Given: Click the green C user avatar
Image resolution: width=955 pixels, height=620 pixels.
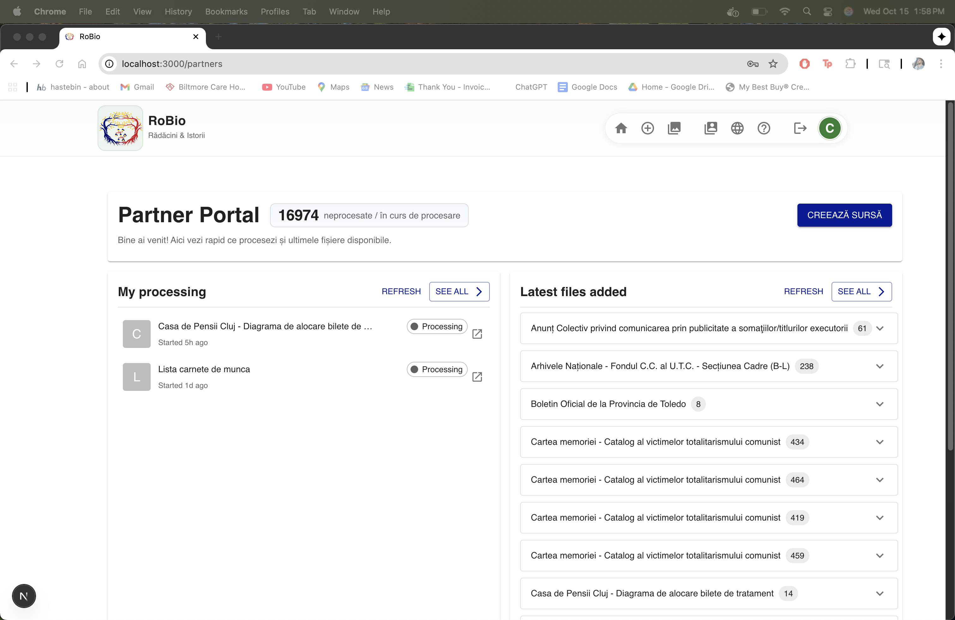Looking at the screenshot, I should click(829, 128).
